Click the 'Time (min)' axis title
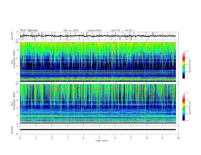The width and height of the screenshot is (201, 155). tap(102, 141)
